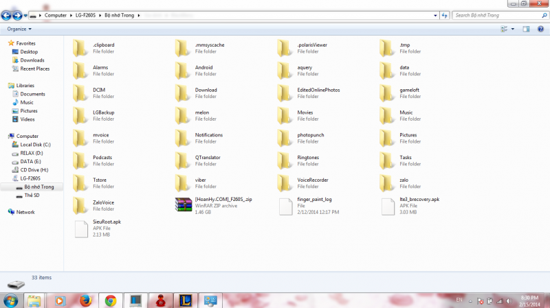Show the preview pane icon

tap(526, 29)
